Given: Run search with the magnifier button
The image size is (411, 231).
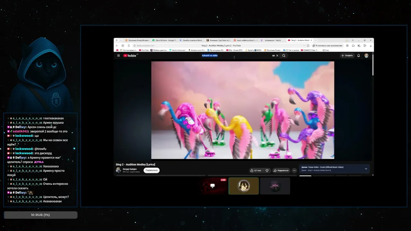Looking at the screenshot, I should [284, 56].
